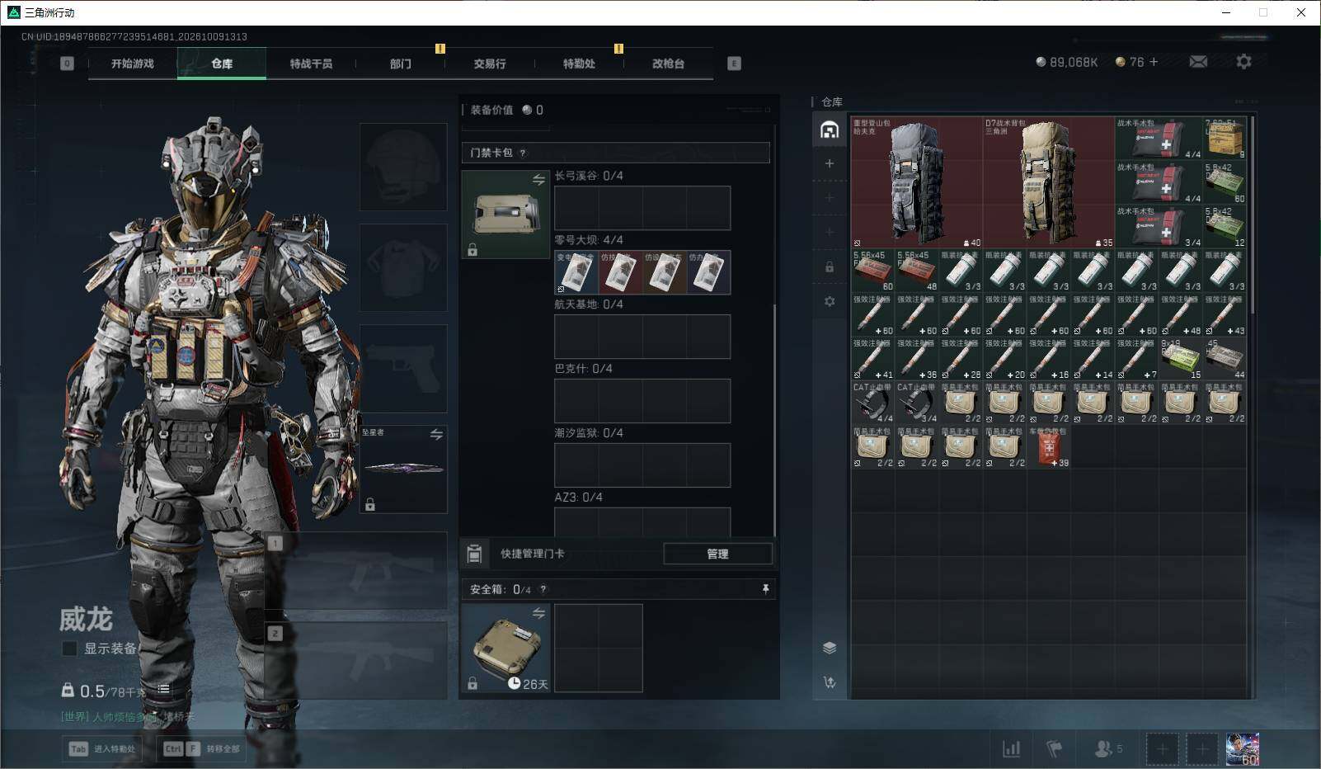Click the E key next-tab icon
The width and height of the screenshot is (1321, 769).
tap(734, 64)
